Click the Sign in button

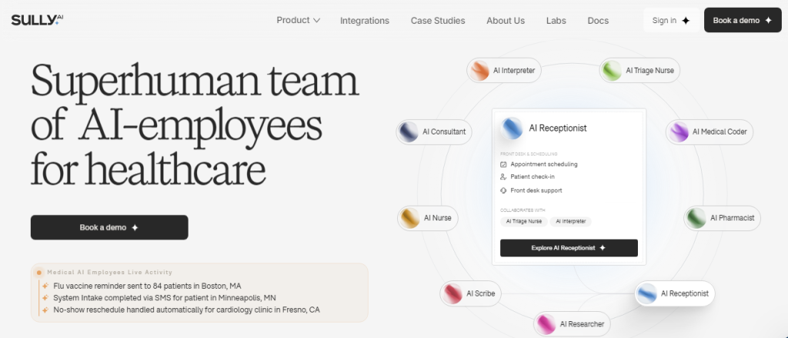[x=671, y=21]
